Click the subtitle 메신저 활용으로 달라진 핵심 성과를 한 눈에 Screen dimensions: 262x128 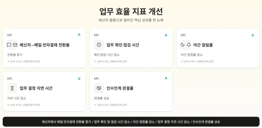pyautogui.click(x=131, y=20)
